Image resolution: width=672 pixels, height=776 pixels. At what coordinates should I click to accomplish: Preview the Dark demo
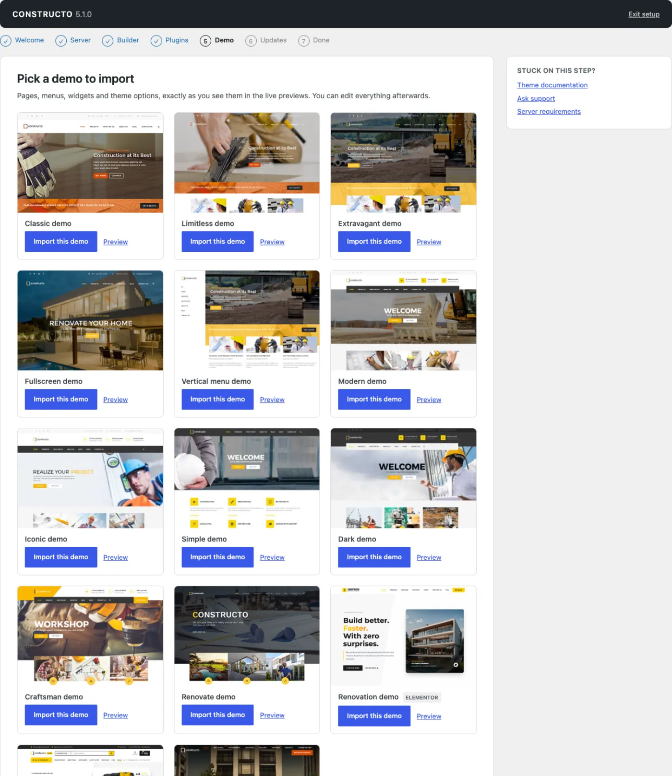(429, 557)
